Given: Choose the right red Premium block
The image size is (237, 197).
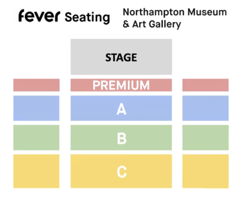Looking at the screenshot, I should [x=205, y=85].
